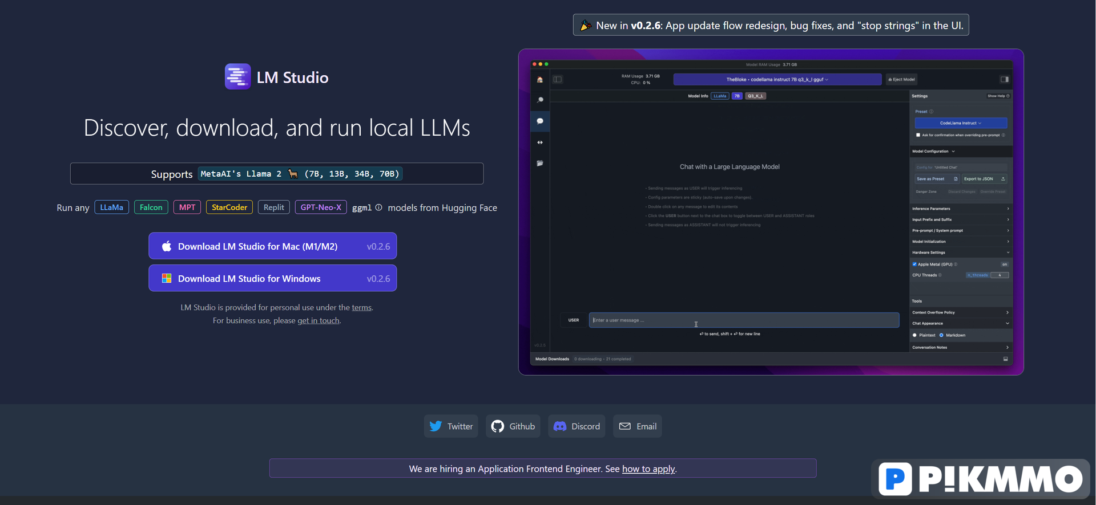1096x505 pixels.
Task: Click the Save as Preset button
Action: click(937, 179)
